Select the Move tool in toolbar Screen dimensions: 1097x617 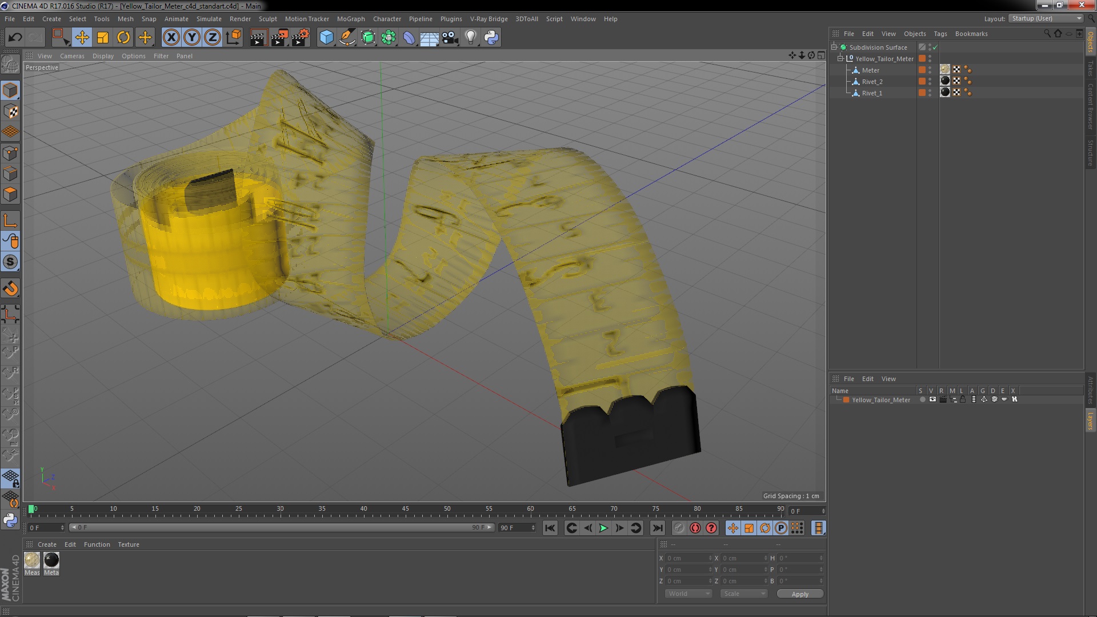click(82, 38)
